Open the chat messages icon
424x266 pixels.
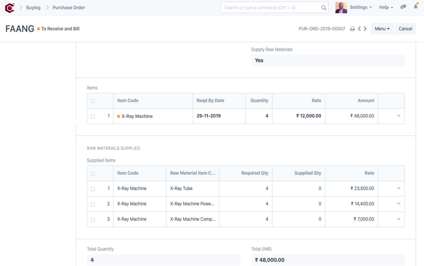point(403,7)
